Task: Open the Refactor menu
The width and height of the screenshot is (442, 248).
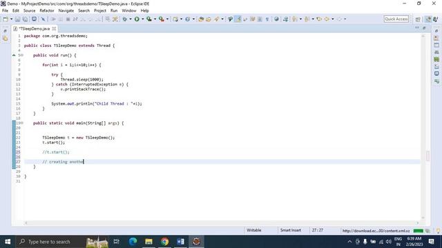Action: click(47, 11)
